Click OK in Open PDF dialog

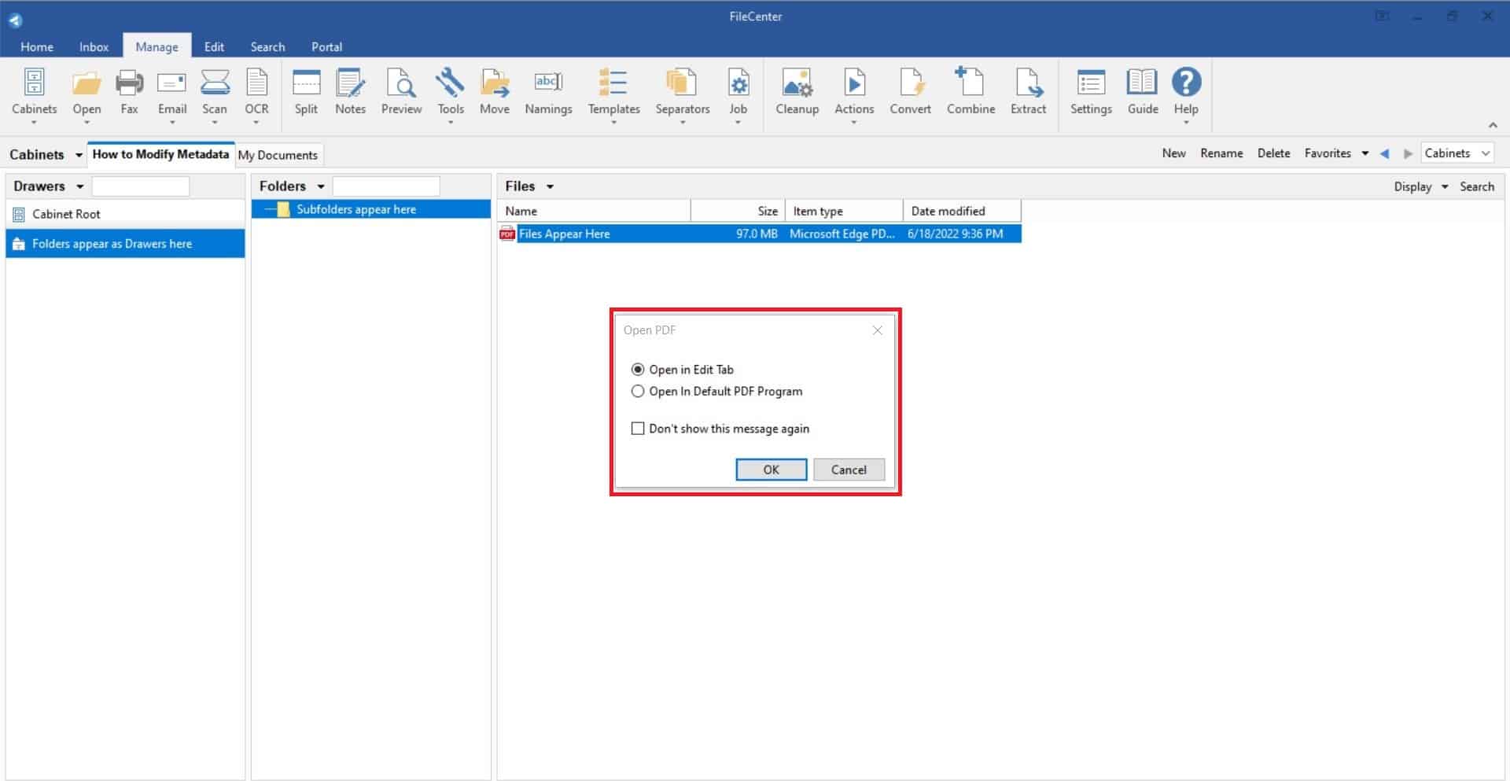[x=771, y=470]
